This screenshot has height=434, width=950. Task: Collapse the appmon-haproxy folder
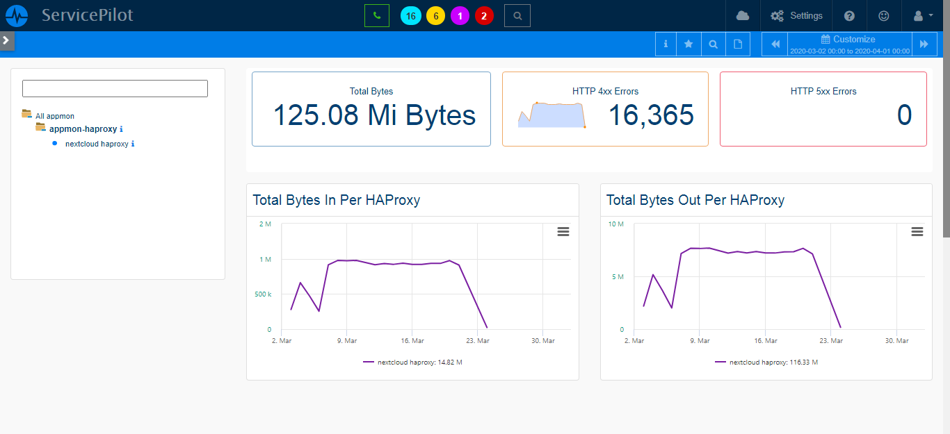point(40,128)
